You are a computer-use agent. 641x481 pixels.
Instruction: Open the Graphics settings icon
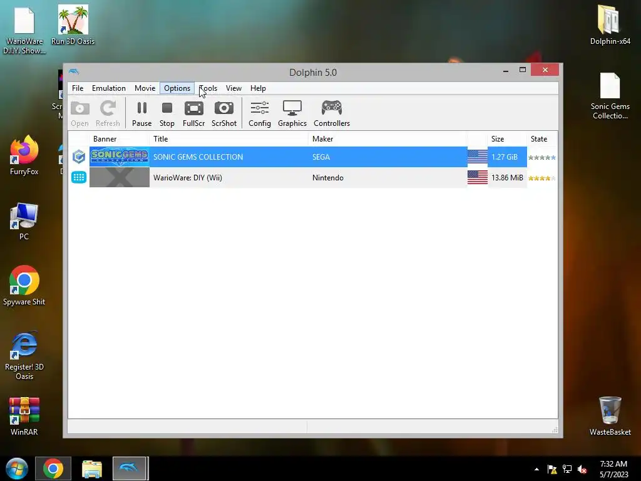tap(292, 113)
